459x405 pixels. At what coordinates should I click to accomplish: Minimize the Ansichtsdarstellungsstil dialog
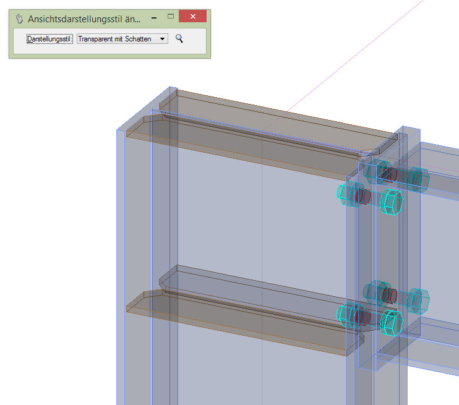click(x=154, y=18)
